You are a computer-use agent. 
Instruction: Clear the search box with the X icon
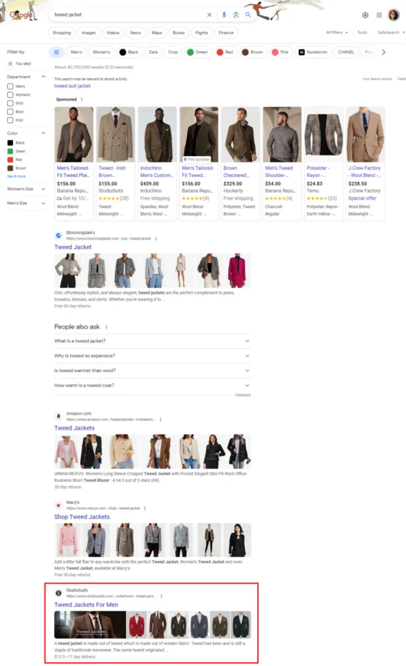pyautogui.click(x=209, y=15)
